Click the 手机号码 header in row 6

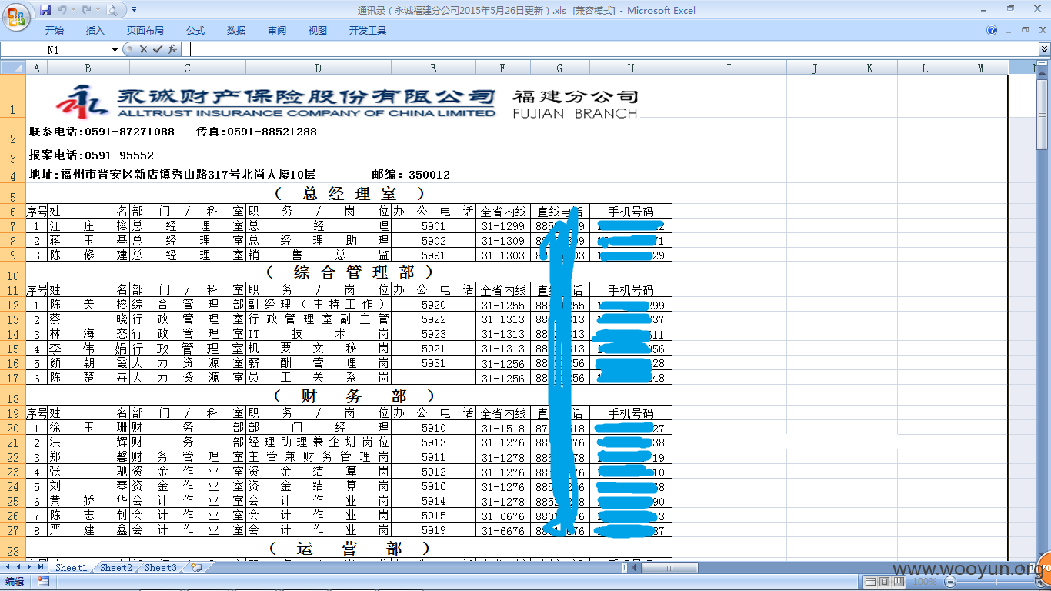[x=631, y=212]
